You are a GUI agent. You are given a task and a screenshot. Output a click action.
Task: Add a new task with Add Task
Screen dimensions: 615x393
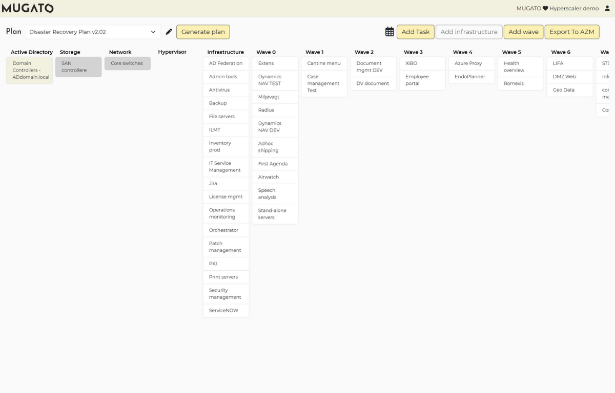(x=415, y=32)
